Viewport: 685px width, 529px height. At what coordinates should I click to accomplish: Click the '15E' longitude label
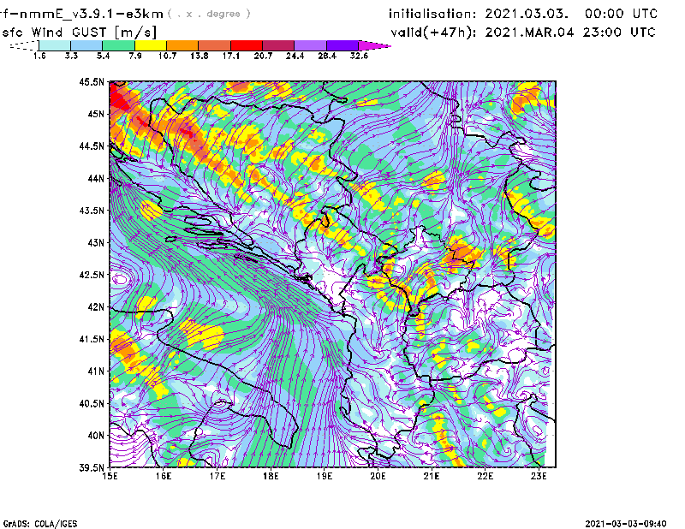tap(110, 476)
